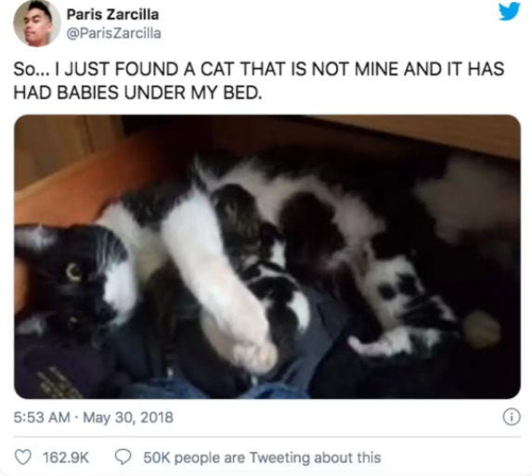Click the tweet text about the cat
Screen dimensions: 532x476
click(x=258, y=81)
